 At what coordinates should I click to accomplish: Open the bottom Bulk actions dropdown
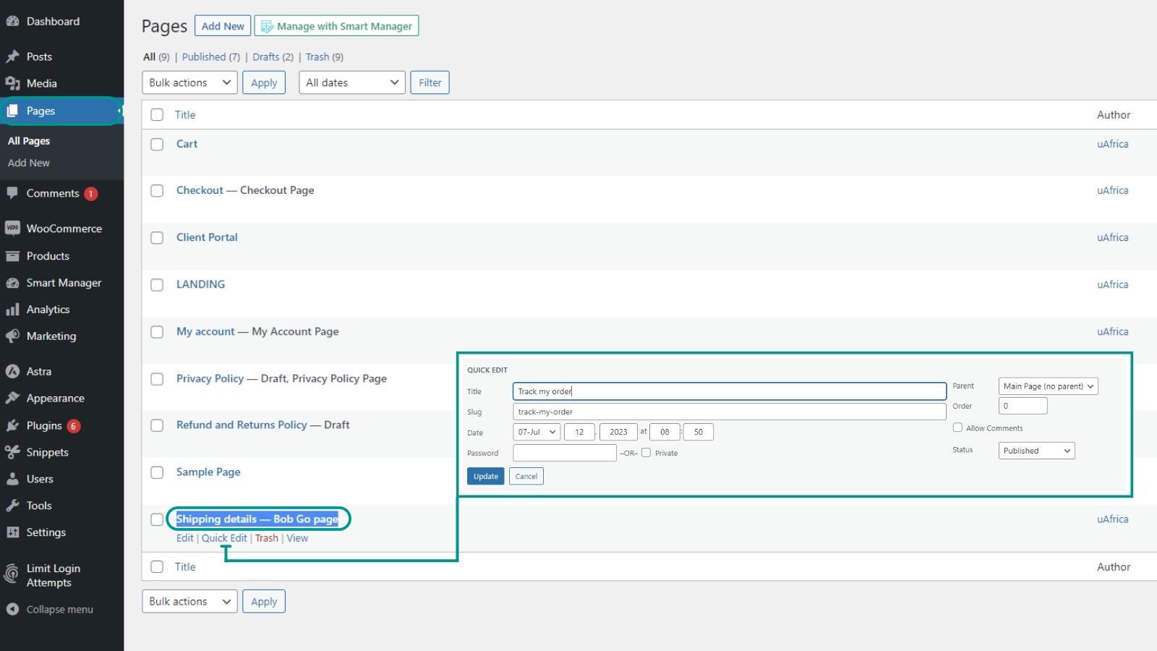(189, 601)
